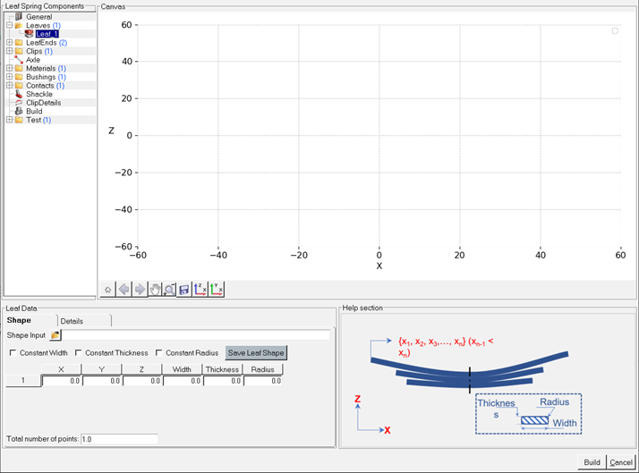Collapse the Leaves tree node
Image resolution: width=639 pixels, height=473 pixels.
(9, 26)
